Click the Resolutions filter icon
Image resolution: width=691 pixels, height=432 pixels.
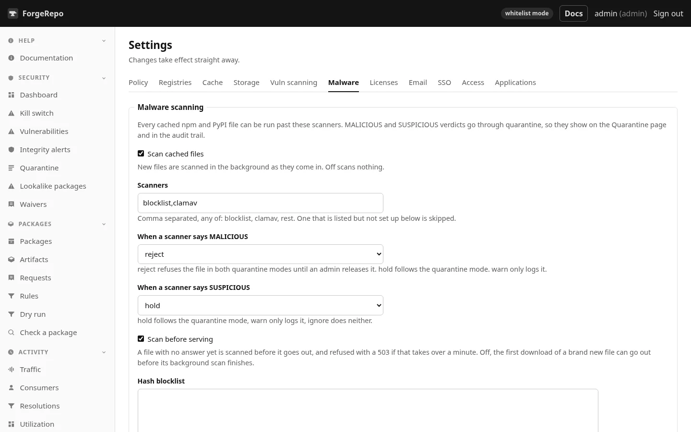(x=12, y=406)
